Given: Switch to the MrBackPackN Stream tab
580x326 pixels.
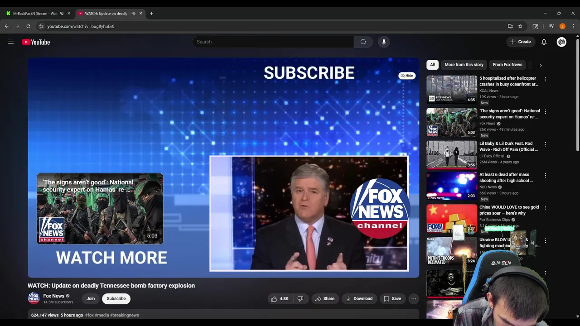Looking at the screenshot, I should (35, 14).
